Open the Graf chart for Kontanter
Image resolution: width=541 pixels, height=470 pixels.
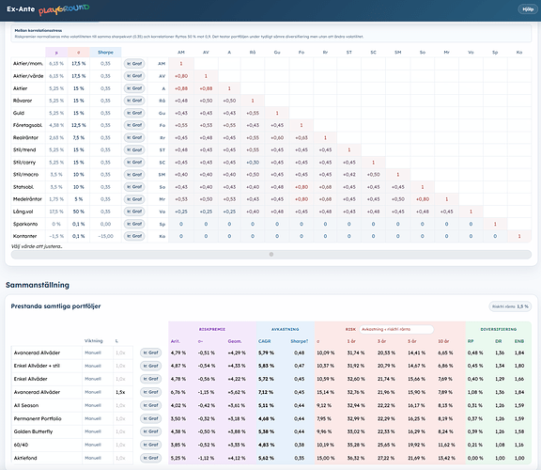tap(134, 236)
